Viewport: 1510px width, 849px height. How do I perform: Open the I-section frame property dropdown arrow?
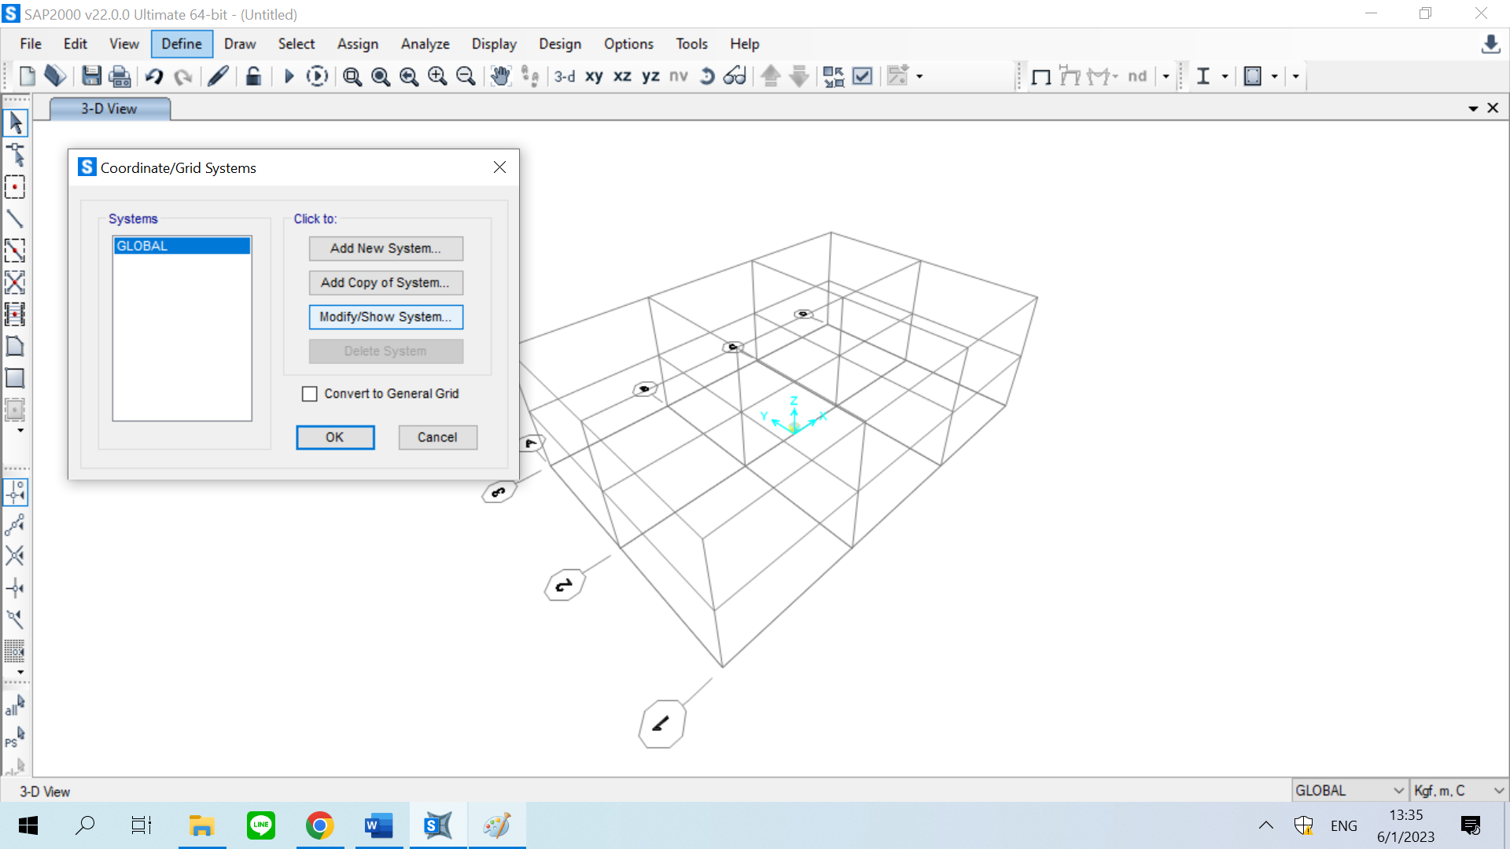point(1225,76)
